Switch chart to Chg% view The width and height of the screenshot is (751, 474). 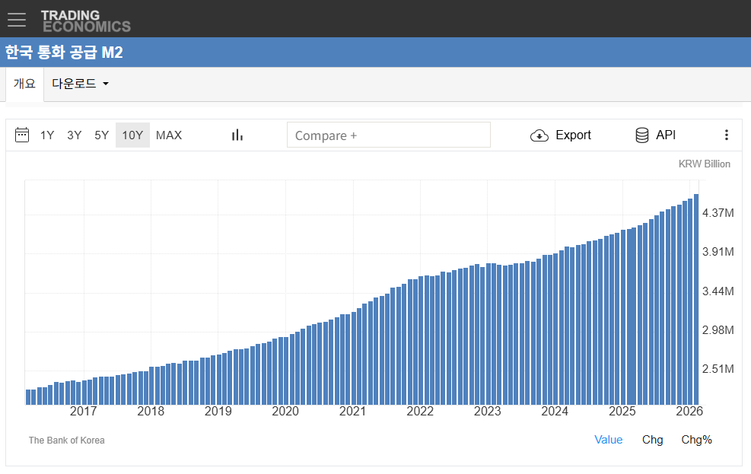(696, 440)
